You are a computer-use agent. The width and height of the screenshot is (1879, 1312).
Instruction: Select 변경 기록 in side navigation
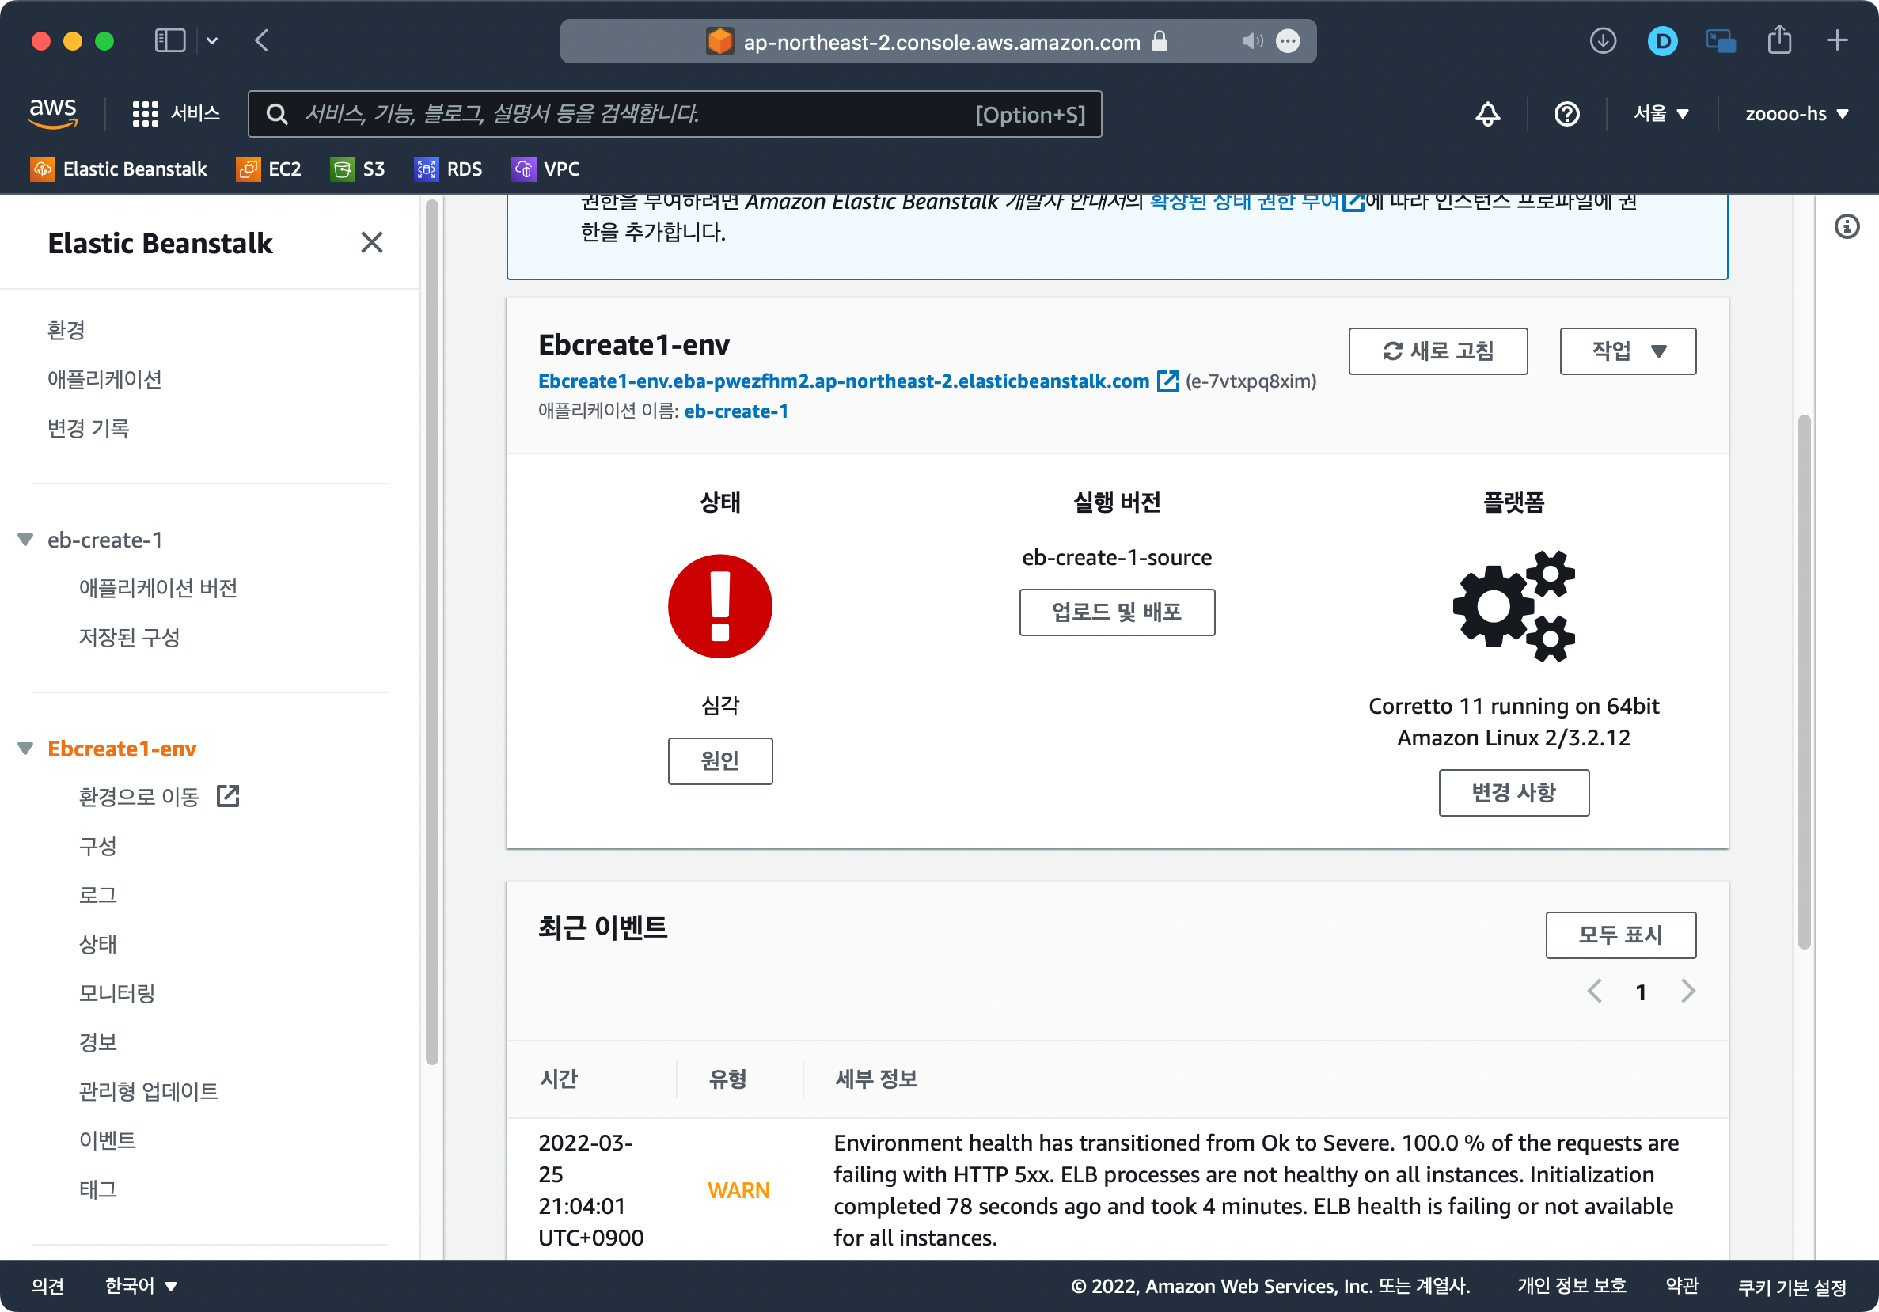[88, 428]
